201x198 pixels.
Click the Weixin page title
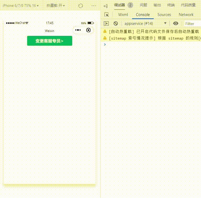click(x=49, y=31)
